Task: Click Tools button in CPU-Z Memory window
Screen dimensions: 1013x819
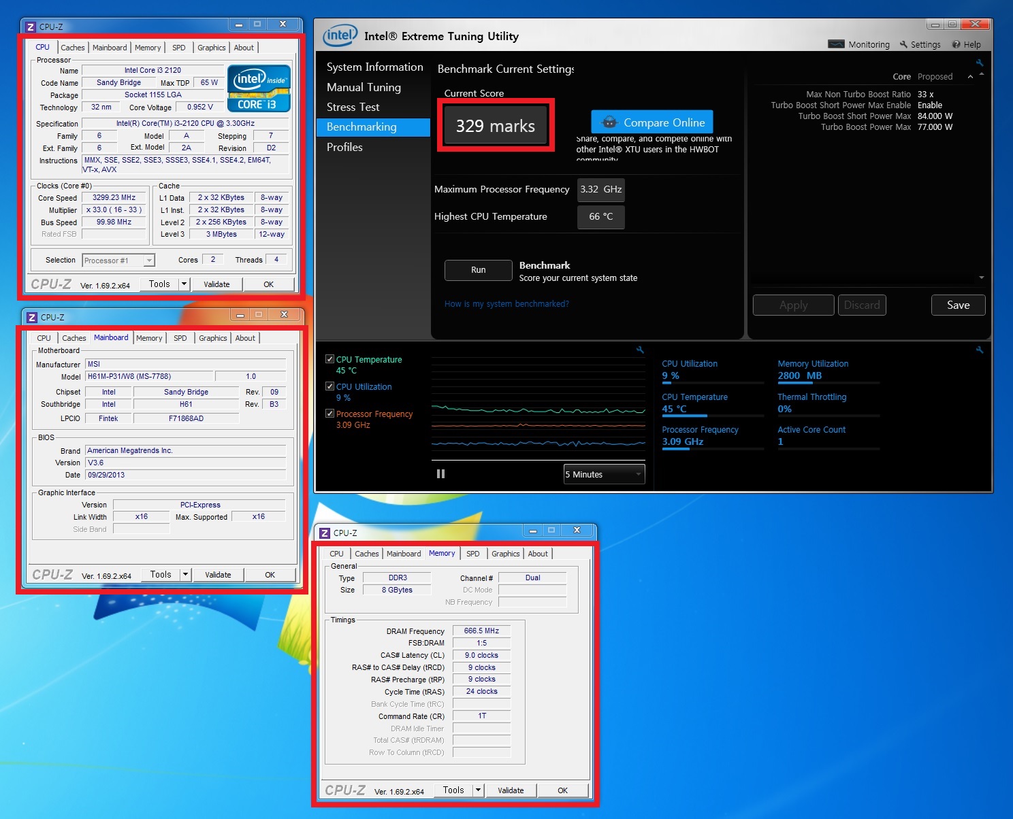Action: coord(453,790)
